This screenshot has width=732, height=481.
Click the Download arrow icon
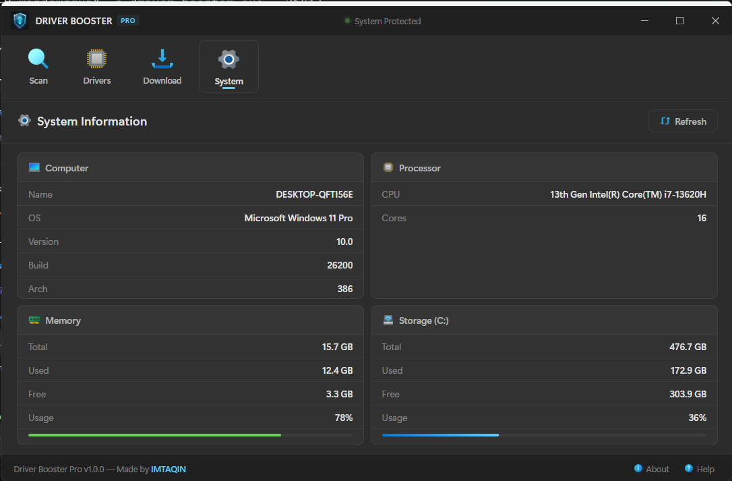click(162, 59)
